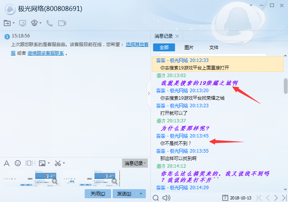The width and height of the screenshot is (288, 202).
Task: Search message history with the magnifier icon
Action: click(156, 197)
